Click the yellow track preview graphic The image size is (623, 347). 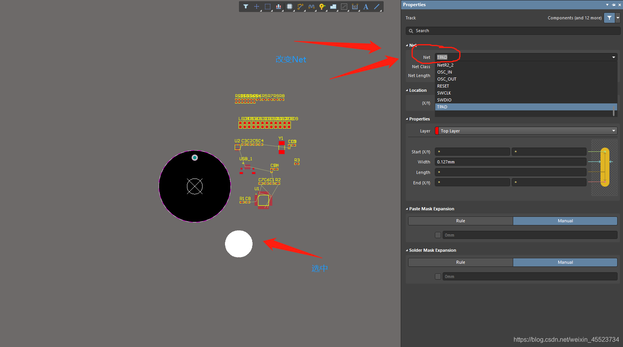click(x=605, y=167)
